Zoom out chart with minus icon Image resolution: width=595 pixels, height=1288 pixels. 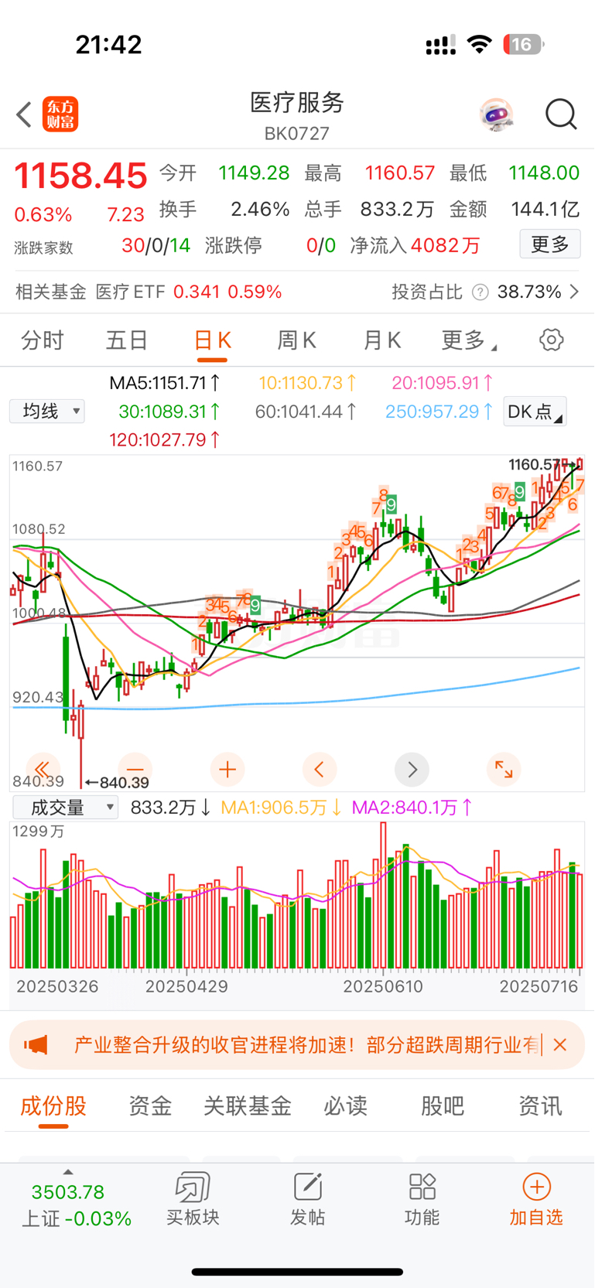(x=135, y=769)
